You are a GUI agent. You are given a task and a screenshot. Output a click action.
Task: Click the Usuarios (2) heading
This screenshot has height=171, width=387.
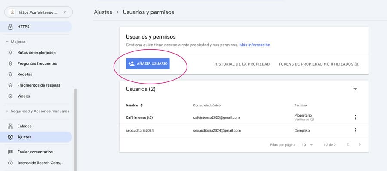coord(141,89)
